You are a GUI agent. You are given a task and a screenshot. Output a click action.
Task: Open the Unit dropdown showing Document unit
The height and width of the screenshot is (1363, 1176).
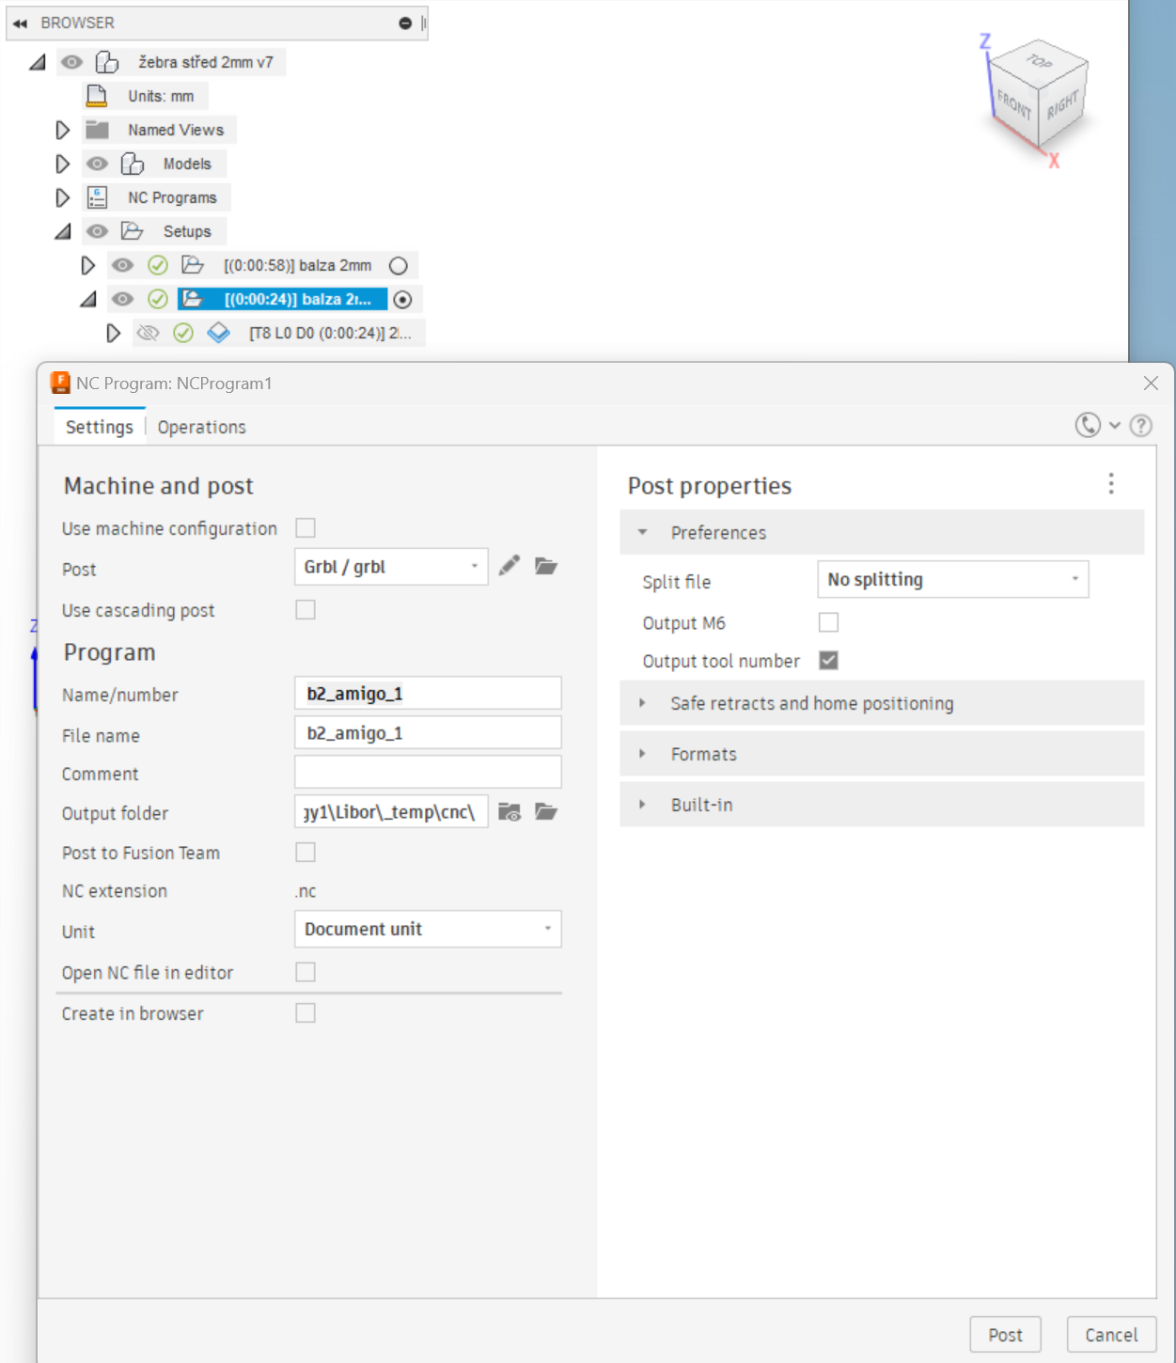[x=428, y=929]
